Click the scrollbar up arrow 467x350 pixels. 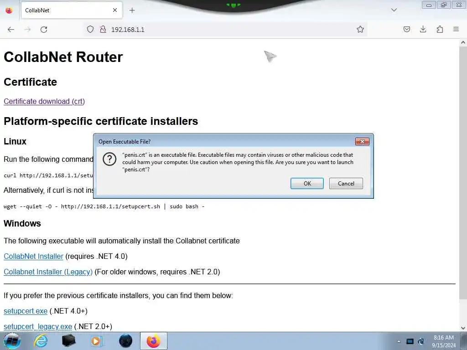tap(463, 42)
